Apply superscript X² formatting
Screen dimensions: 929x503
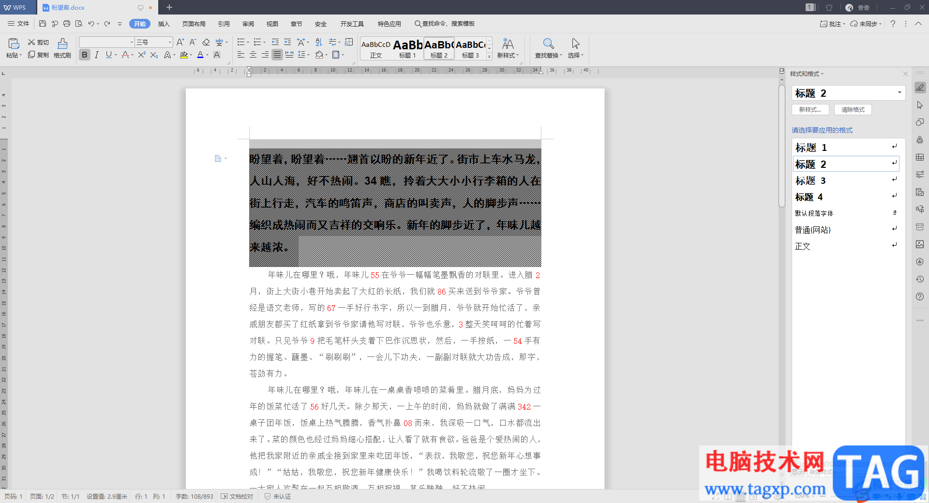[x=141, y=55]
